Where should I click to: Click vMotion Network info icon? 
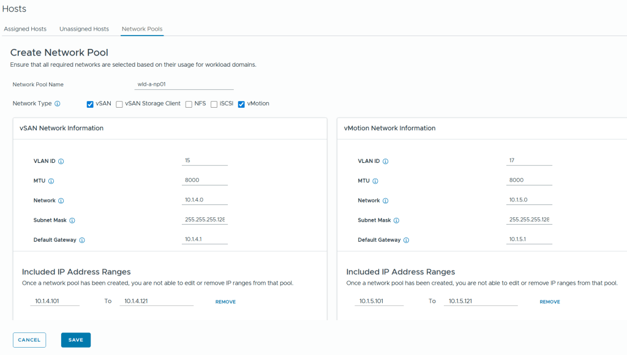tap(385, 201)
